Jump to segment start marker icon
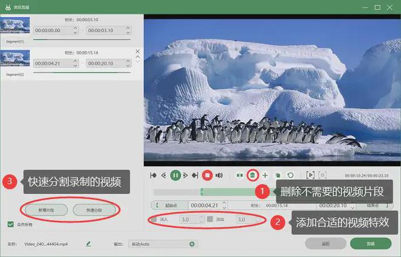 (154, 176)
